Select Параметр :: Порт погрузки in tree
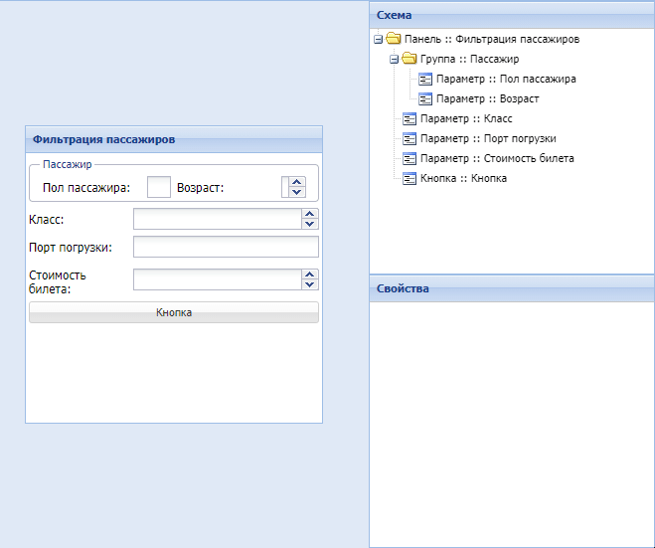 pyautogui.click(x=487, y=139)
